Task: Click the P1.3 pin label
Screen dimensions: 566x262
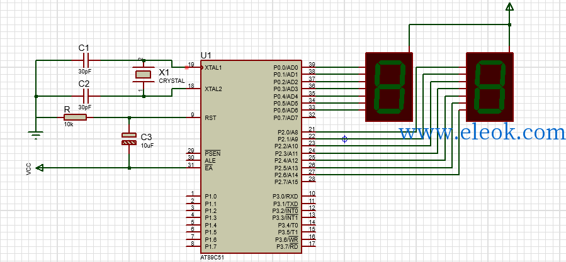Action: coord(211,218)
